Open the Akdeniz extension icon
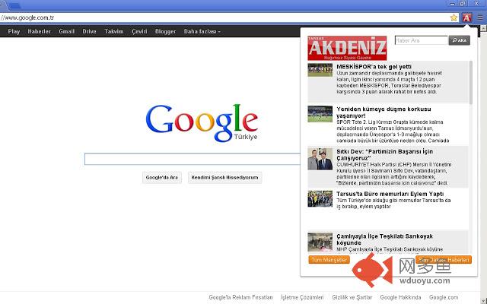The image size is (487, 304). tap(466, 17)
